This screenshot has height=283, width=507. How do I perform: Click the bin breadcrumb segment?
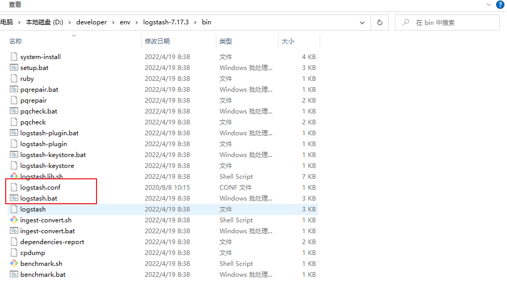tap(207, 22)
